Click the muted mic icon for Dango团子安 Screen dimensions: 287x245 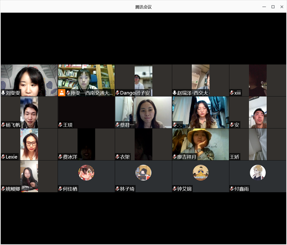pyautogui.click(x=117, y=93)
